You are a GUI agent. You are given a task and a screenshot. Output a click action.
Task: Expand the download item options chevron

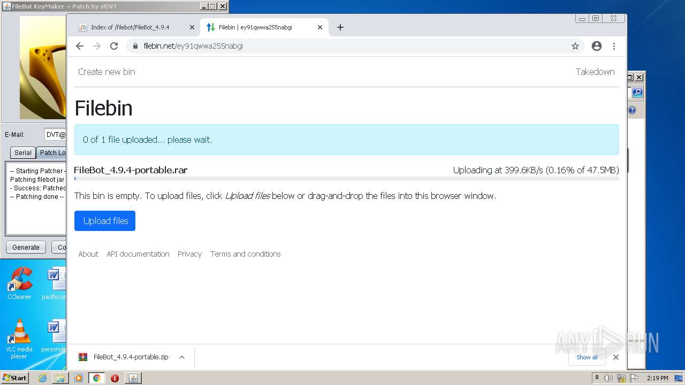(x=182, y=357)
